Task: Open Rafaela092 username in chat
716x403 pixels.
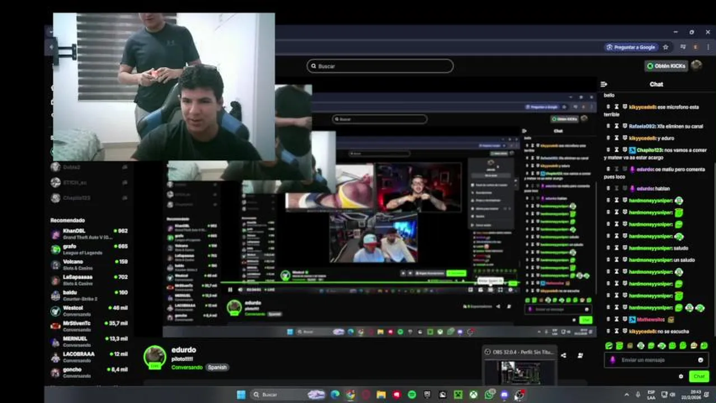Action: click(x=642, y=126)
